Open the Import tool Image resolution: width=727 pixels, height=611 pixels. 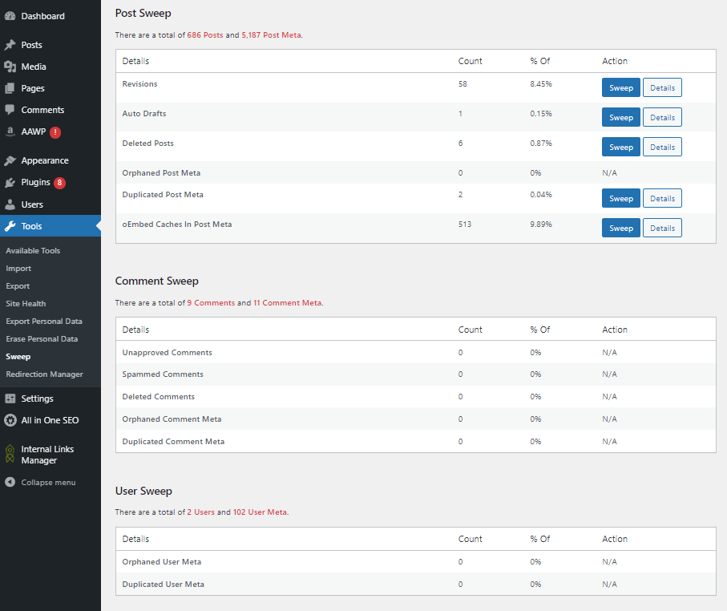pos(18,268)
